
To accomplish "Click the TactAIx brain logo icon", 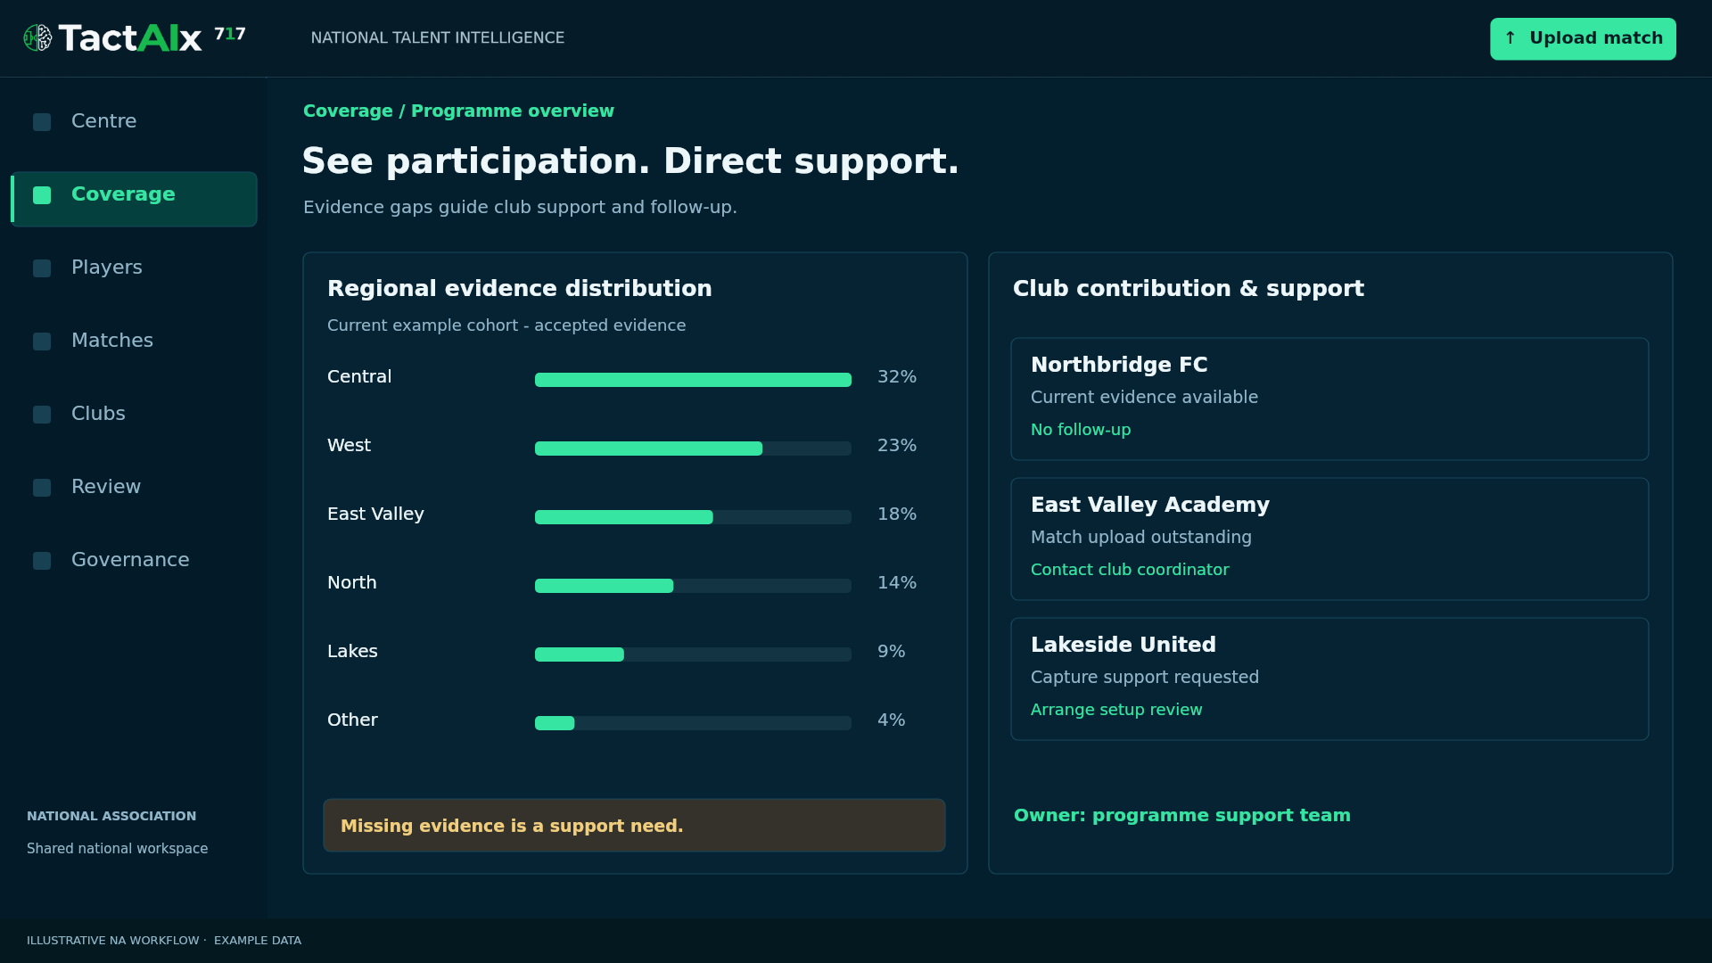I will coord(37,37).
